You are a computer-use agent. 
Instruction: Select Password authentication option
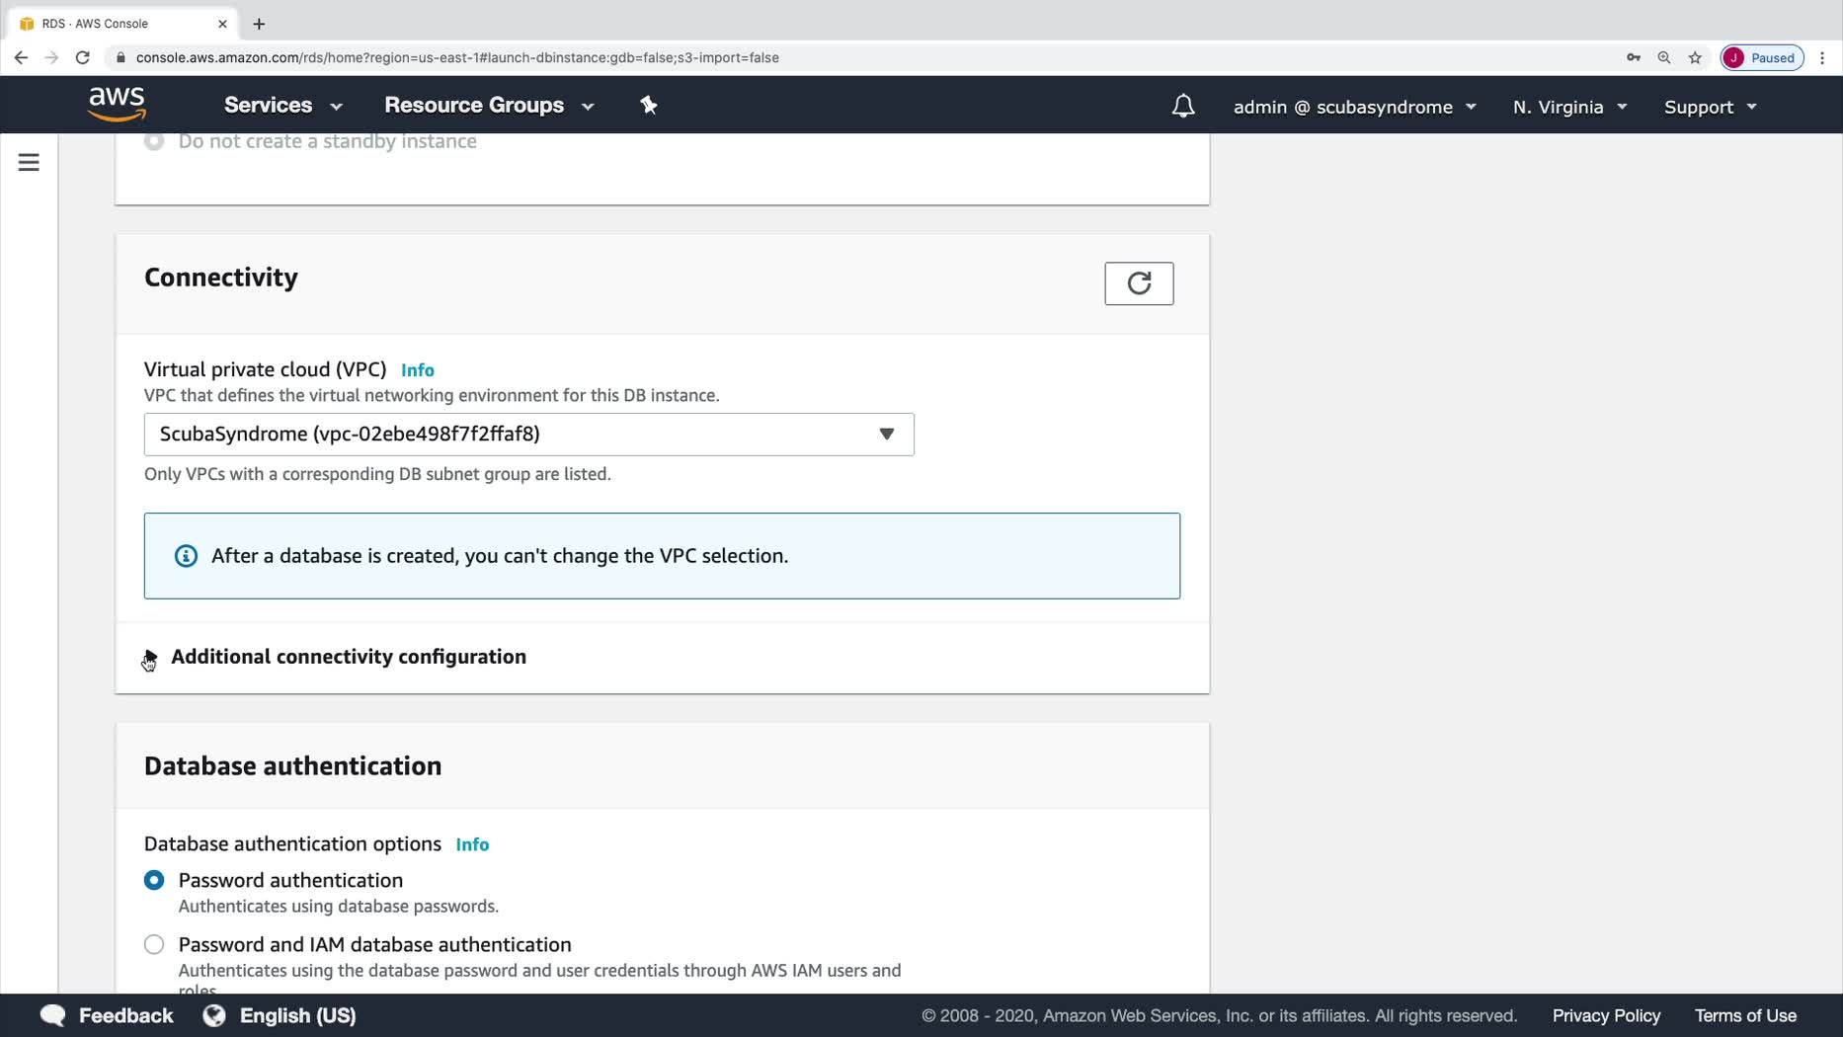click(154, 880)
